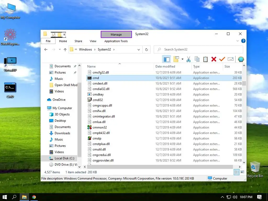Select the cmd application file
This screenshot has height=201, width=268.
pos(164,78)
